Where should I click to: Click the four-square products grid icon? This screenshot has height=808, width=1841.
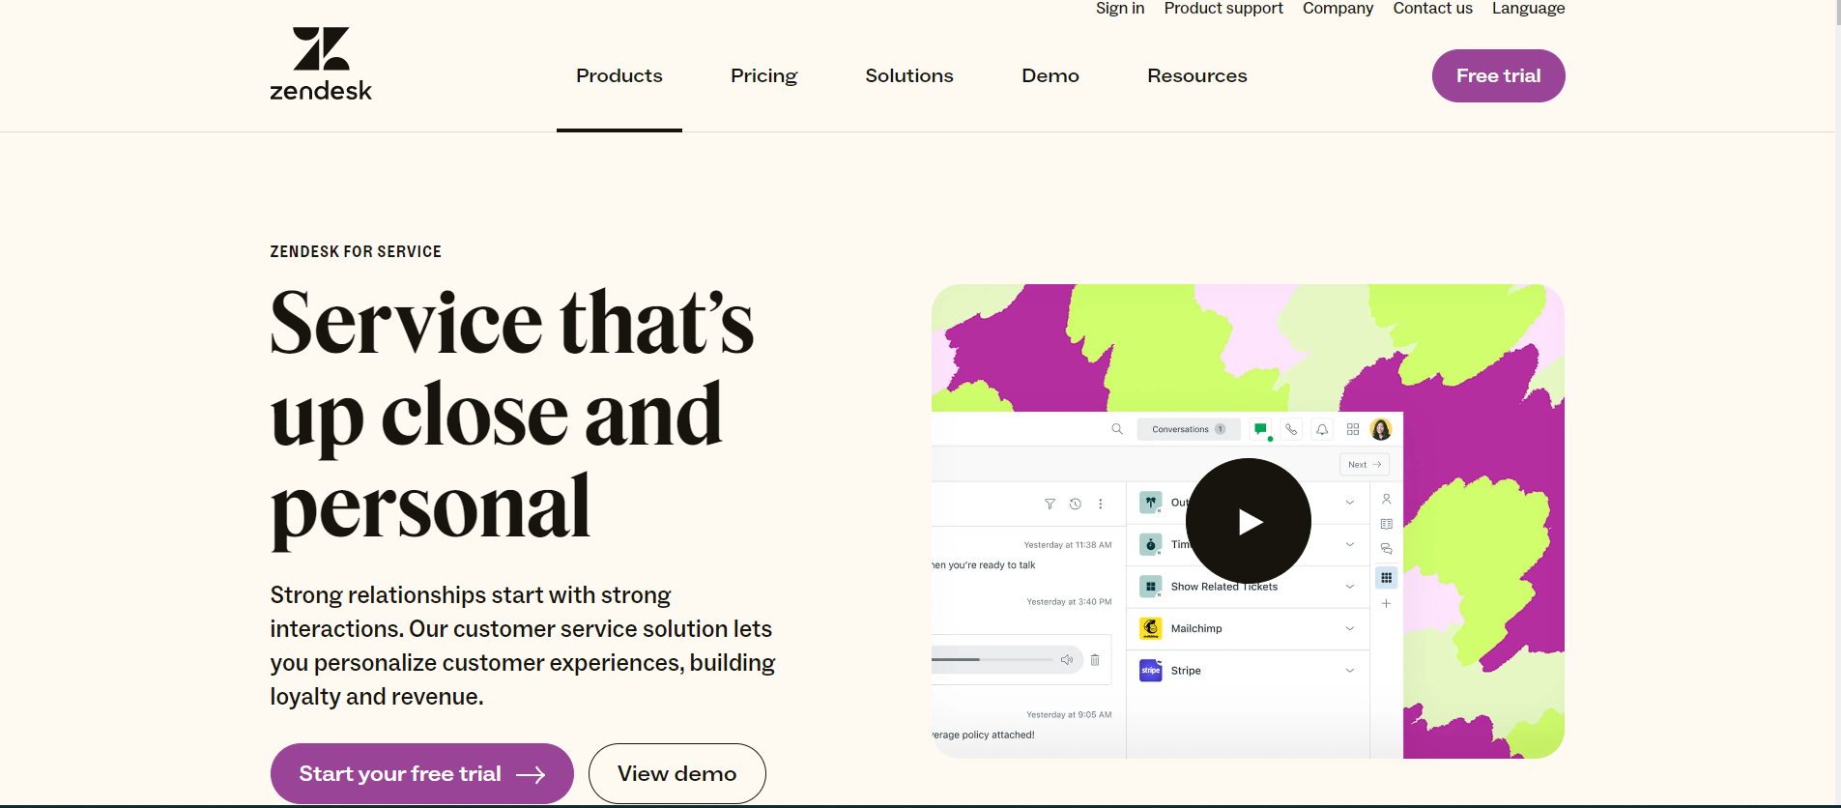click(1353, 429)
